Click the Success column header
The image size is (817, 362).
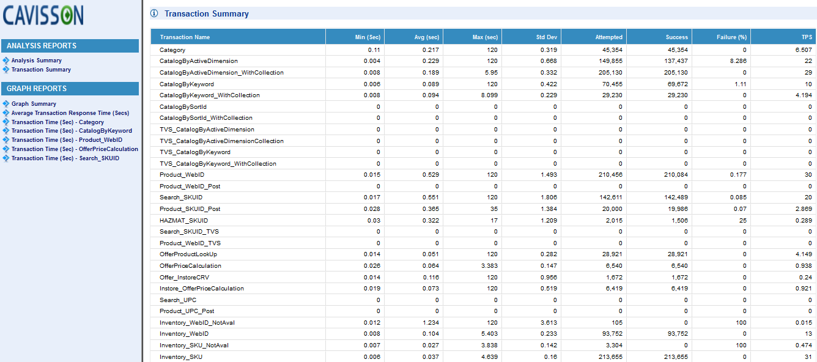(659, 37)
